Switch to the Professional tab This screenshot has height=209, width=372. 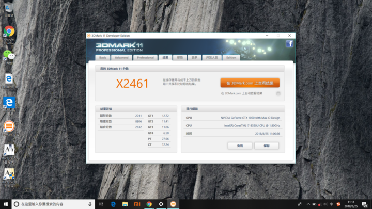tap(145, 58)
